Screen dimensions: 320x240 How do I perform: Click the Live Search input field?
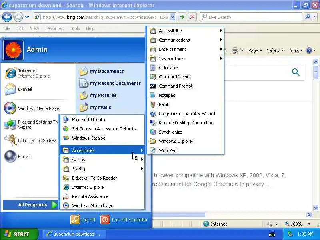(251, 17)
